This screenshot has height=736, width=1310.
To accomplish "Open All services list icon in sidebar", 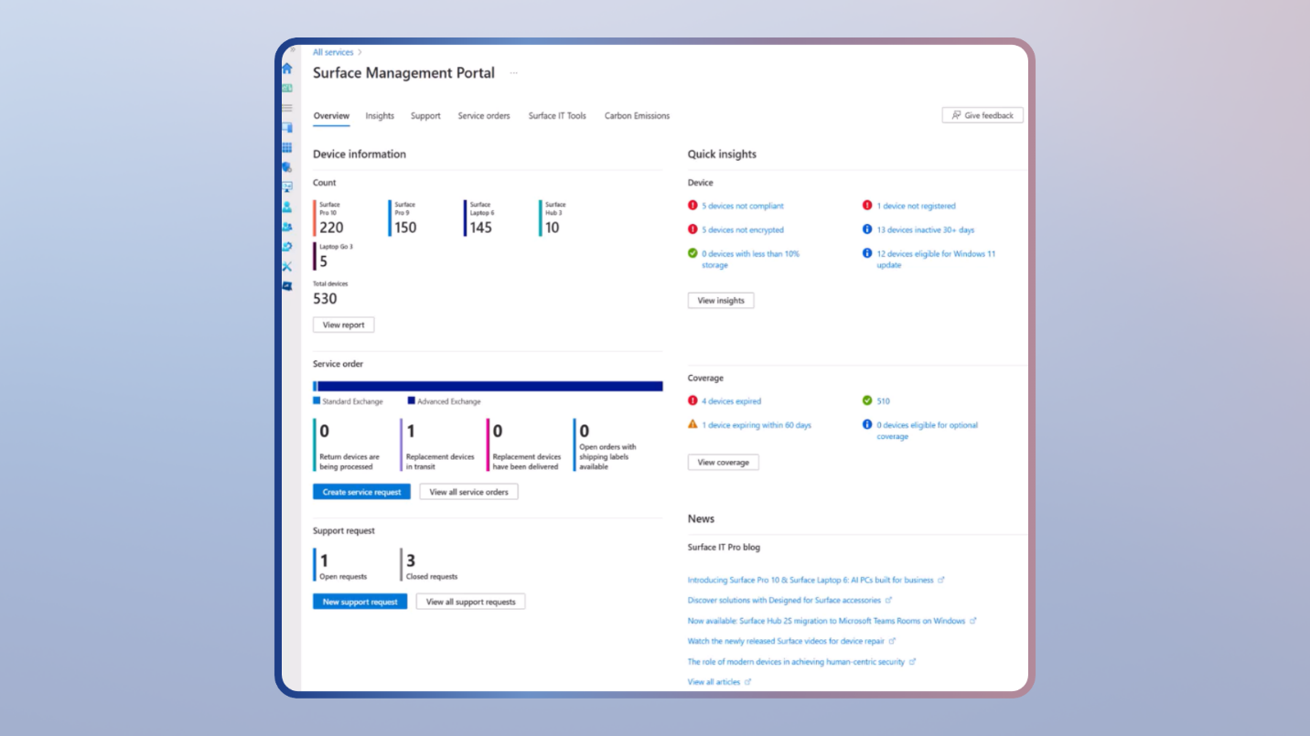I will (287, 108).
